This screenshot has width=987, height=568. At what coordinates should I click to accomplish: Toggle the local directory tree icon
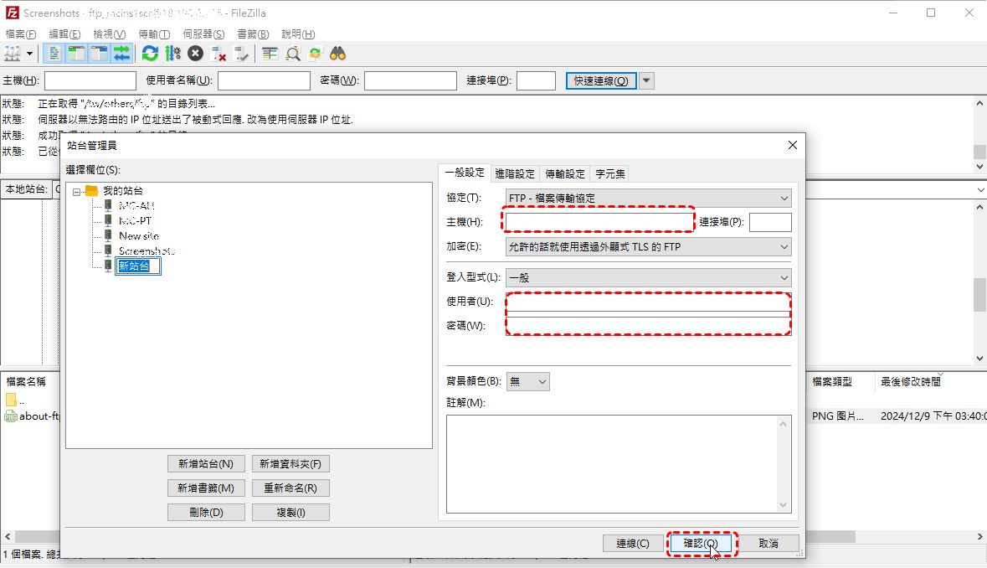(77, 54)
